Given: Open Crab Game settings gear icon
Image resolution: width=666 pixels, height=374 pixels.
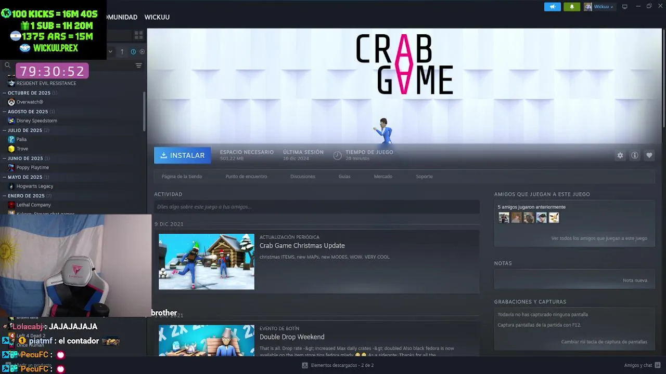Looking at the screenshot, I should [x=620, y=155].
